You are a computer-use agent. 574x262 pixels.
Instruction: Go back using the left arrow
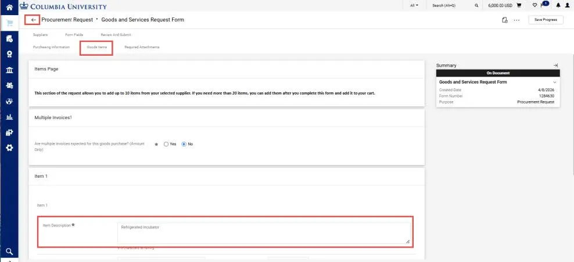point(33,20)
